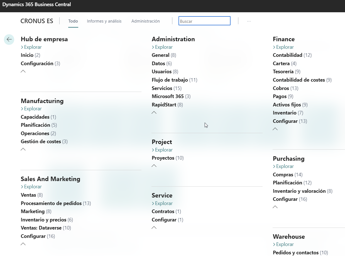
Task: Collapse the Finance section chevron
Action: point(275,129)
